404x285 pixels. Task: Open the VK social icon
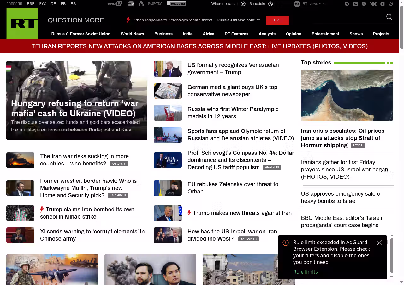coord(373,4)
